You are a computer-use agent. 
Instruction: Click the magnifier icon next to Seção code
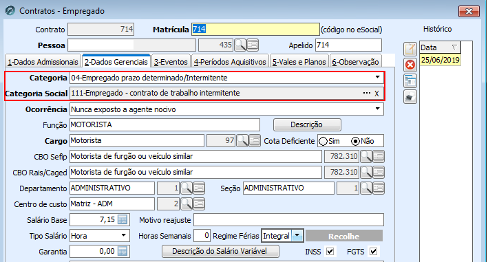pyautogui.click(x=366, y=188)
